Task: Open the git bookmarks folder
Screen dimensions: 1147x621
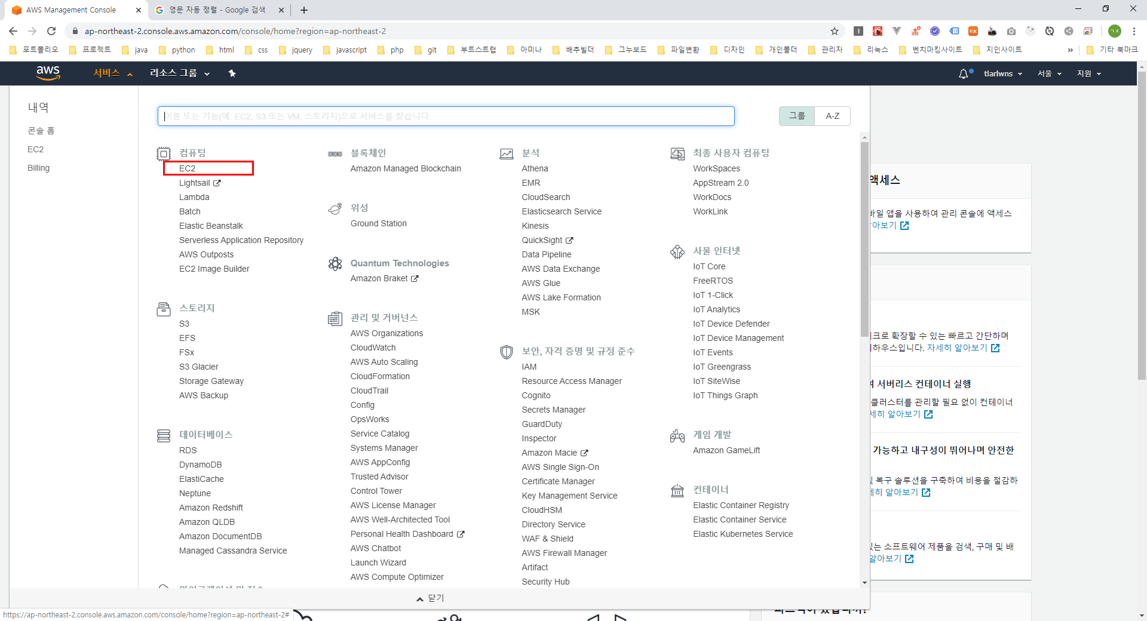Action: pyautogui.click(x=426, y=50)
